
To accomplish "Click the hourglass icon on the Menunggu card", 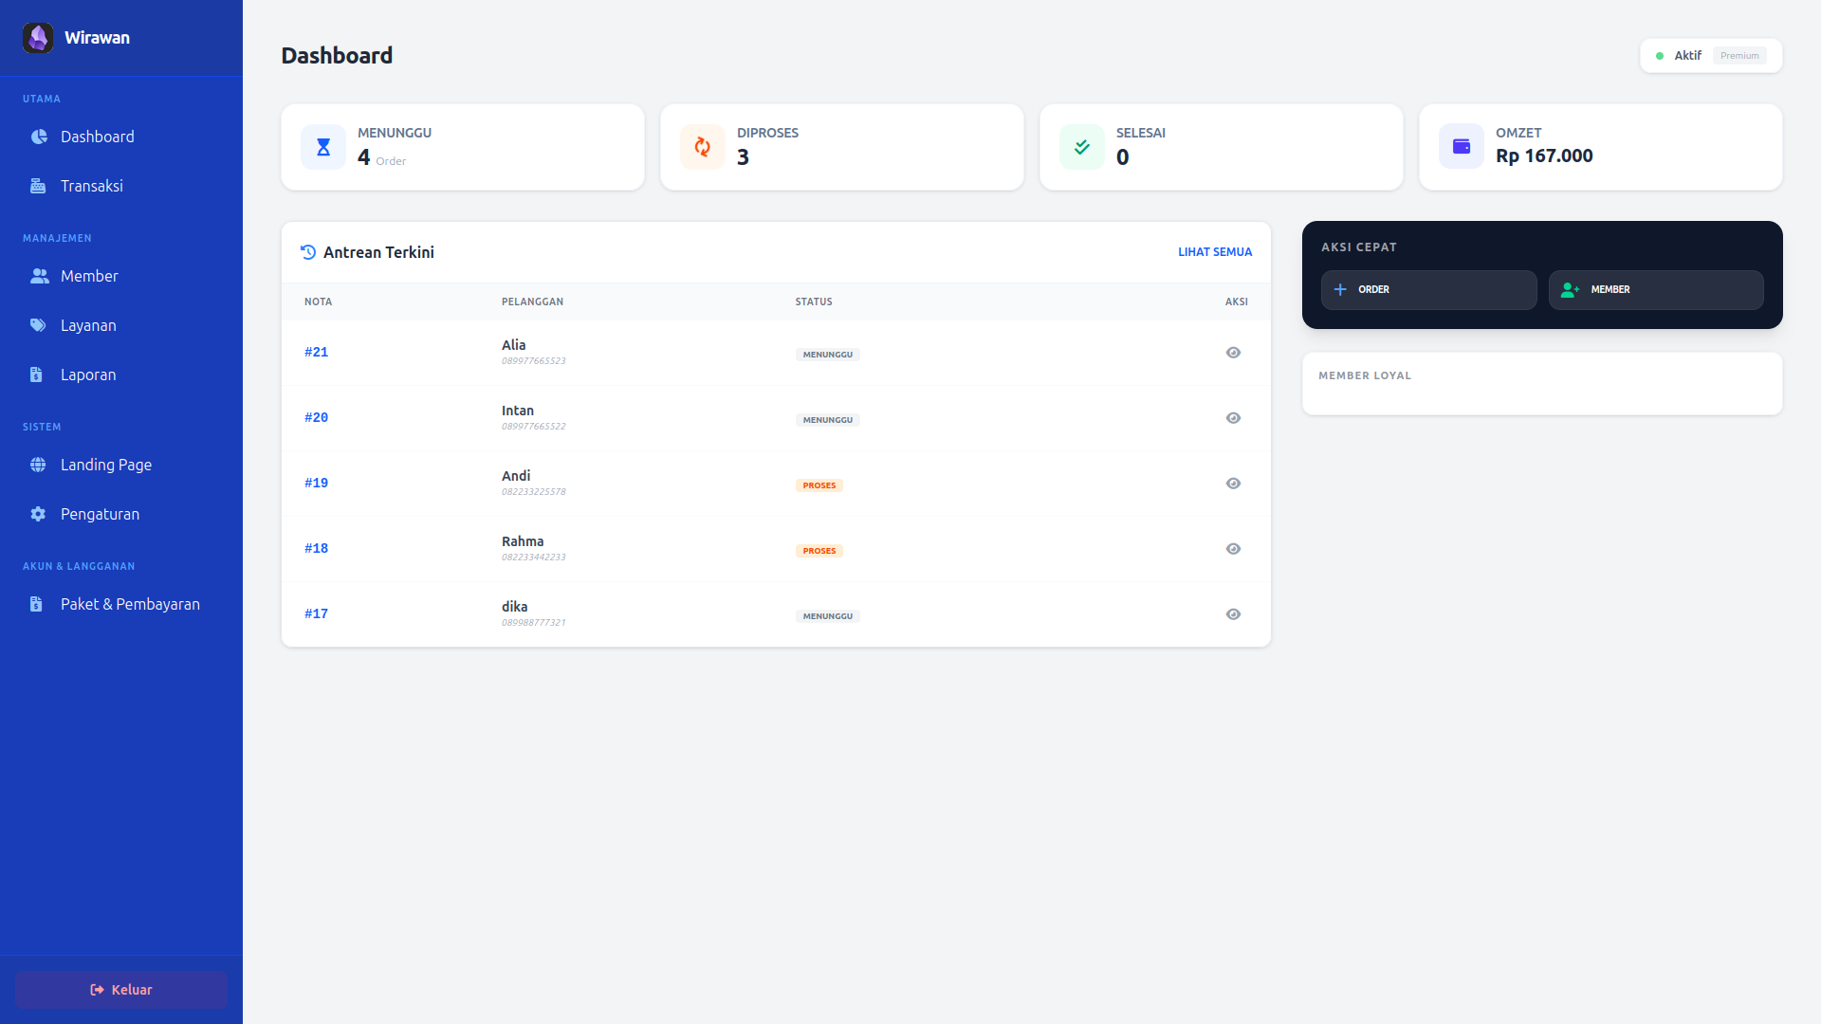I will pyautogui.click(x=322, y=147).
